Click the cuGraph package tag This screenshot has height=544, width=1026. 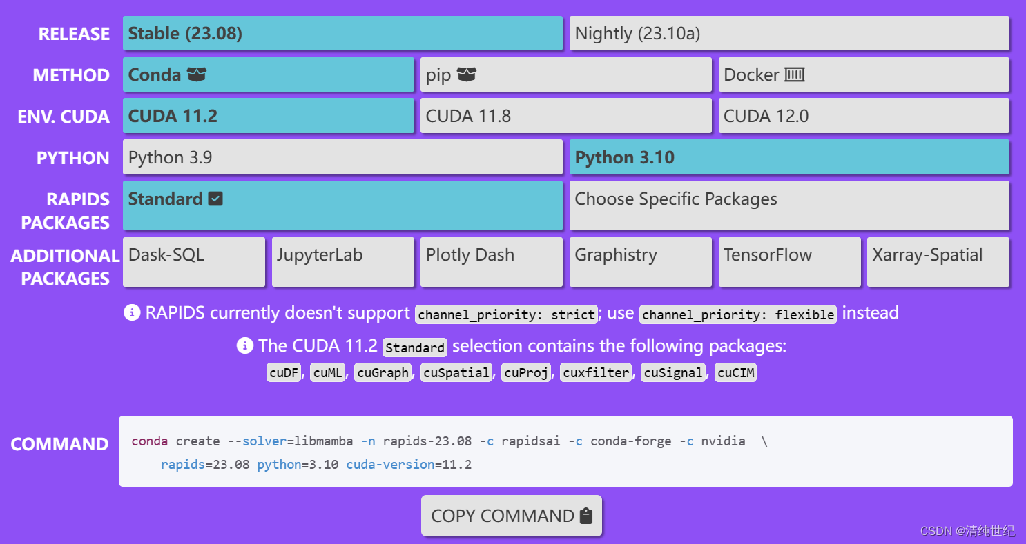[383, 373]
